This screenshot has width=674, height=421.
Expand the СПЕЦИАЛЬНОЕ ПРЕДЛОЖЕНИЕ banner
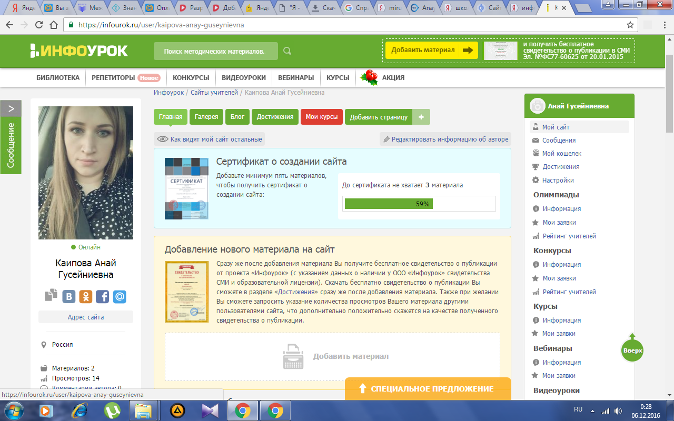coord(428,389)
